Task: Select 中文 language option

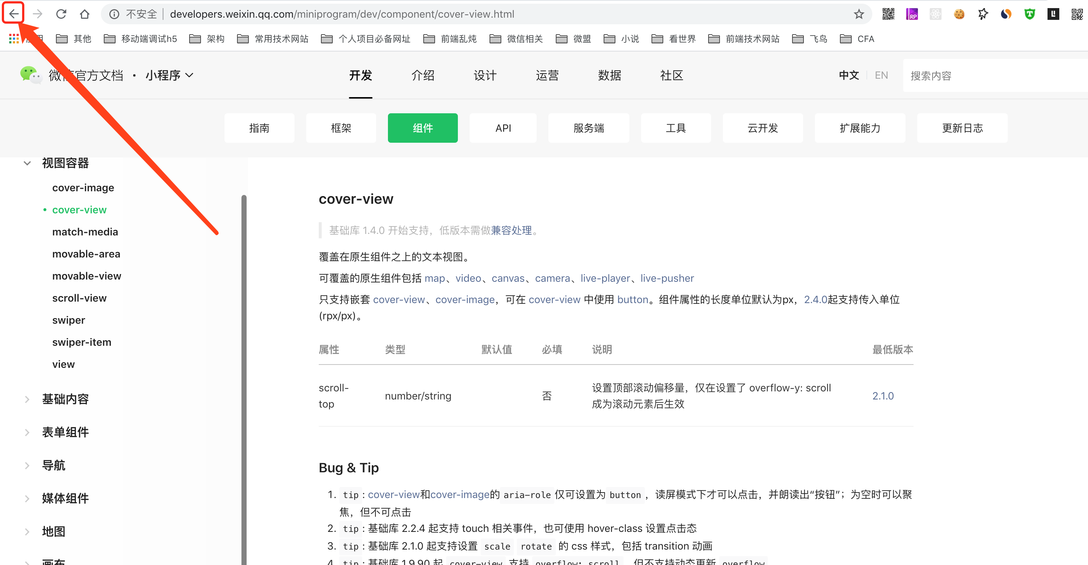Action: point(848,75)
